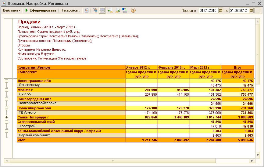Open calendar picker for period end date

[x=251, y=11]
